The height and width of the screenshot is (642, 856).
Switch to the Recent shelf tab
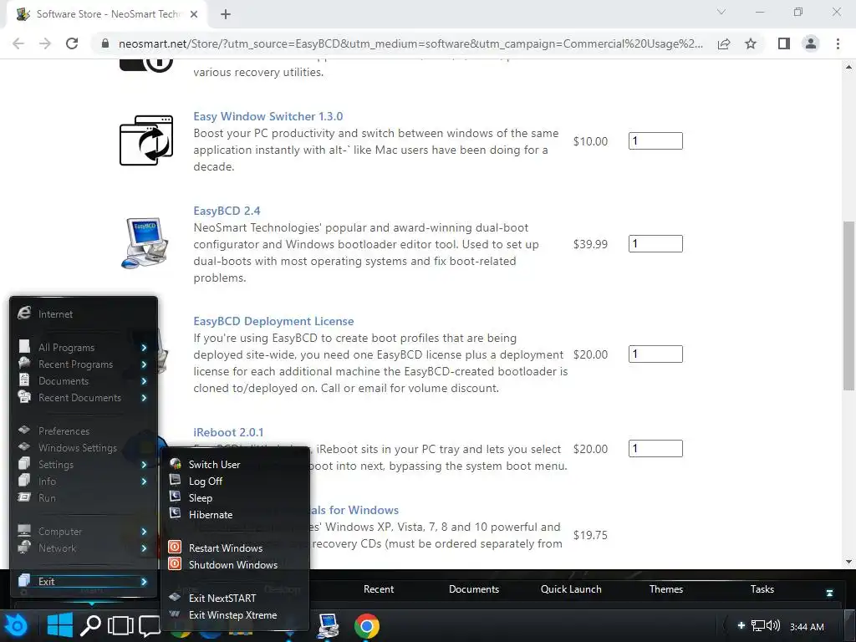[379, 589]
